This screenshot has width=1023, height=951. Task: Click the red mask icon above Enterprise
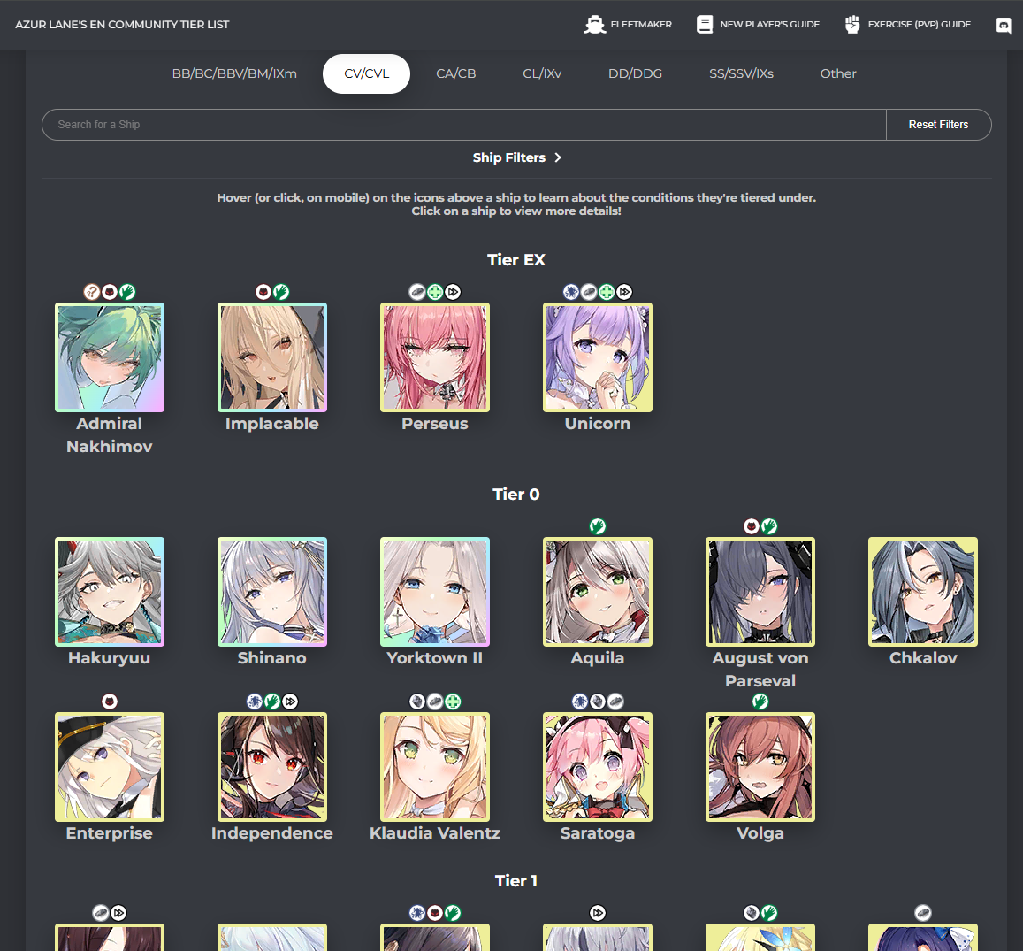(110, 702)
